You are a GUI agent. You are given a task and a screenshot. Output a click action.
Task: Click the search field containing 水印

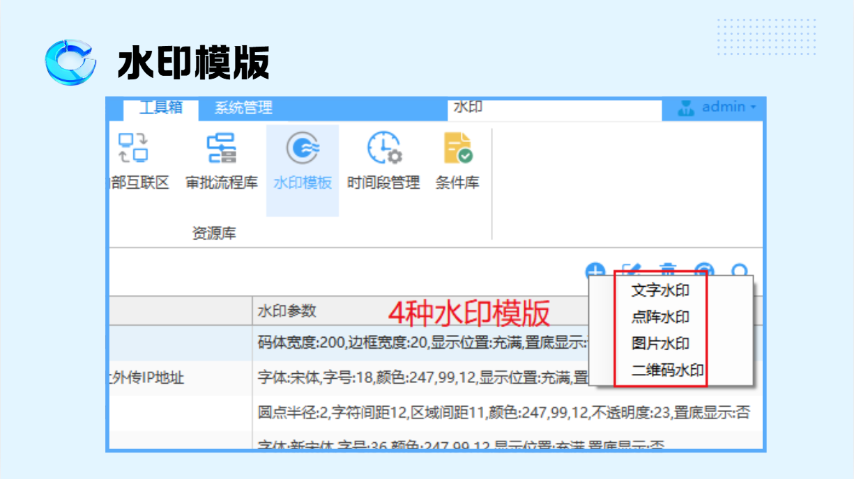click(554, 108)
